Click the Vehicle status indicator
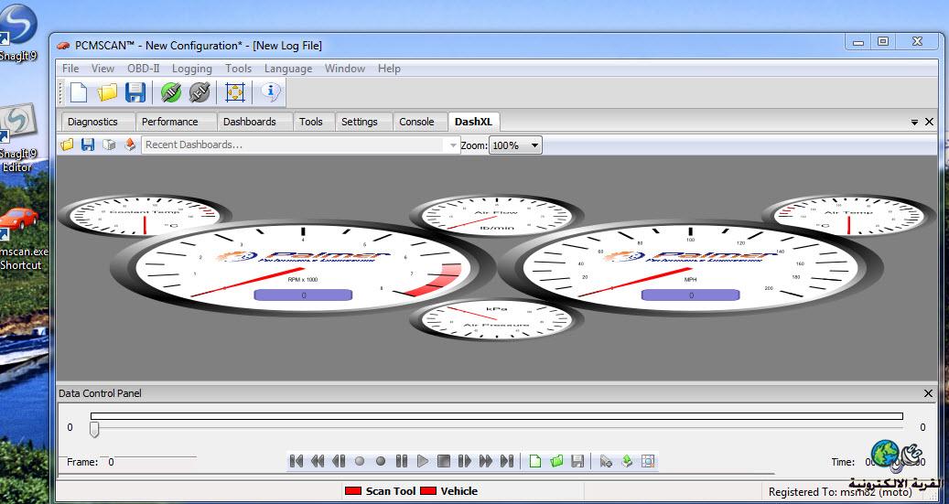 point(449,490)
